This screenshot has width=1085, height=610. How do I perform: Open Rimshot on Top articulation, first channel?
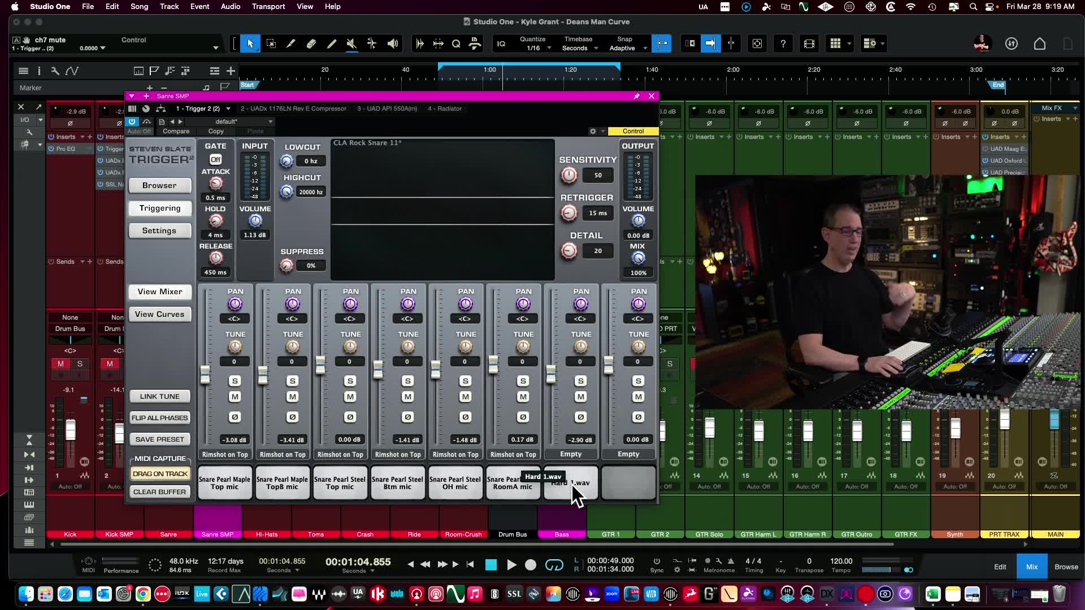coord(225,454)
